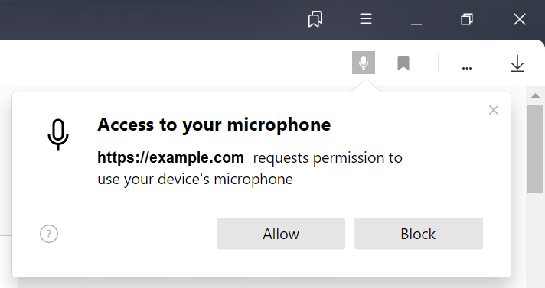Open the three-dots more options menu

(x=467, y=68)
